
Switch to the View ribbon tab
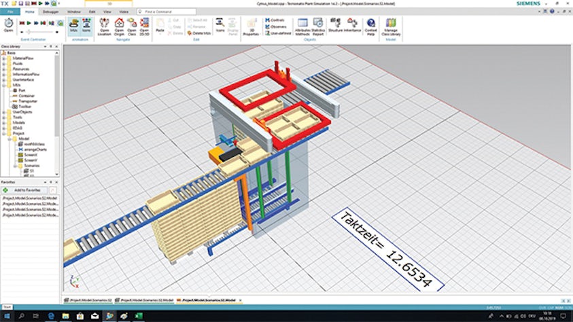point(107,12)
